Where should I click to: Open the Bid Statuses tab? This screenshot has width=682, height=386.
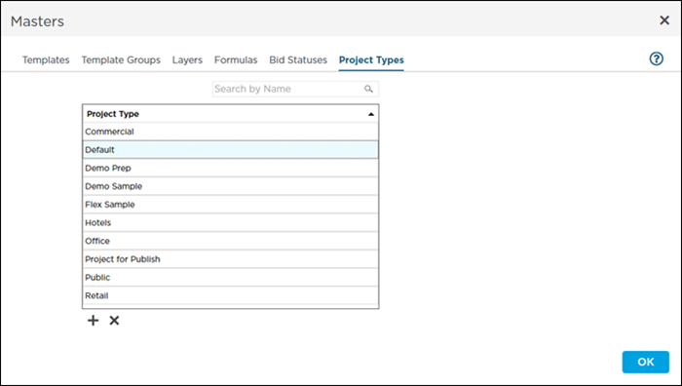pyautogui.click(x=298, y=60)
